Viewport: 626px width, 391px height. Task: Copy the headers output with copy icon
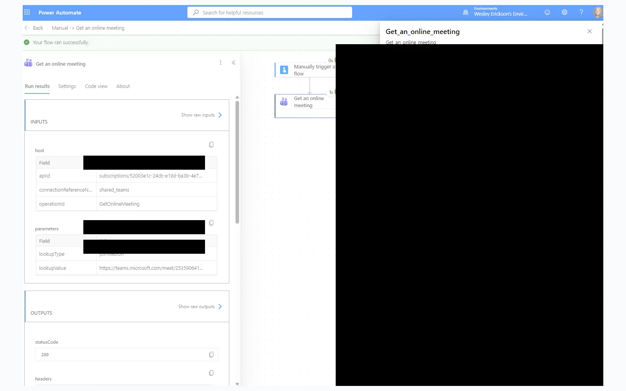[x=211, y=373]
